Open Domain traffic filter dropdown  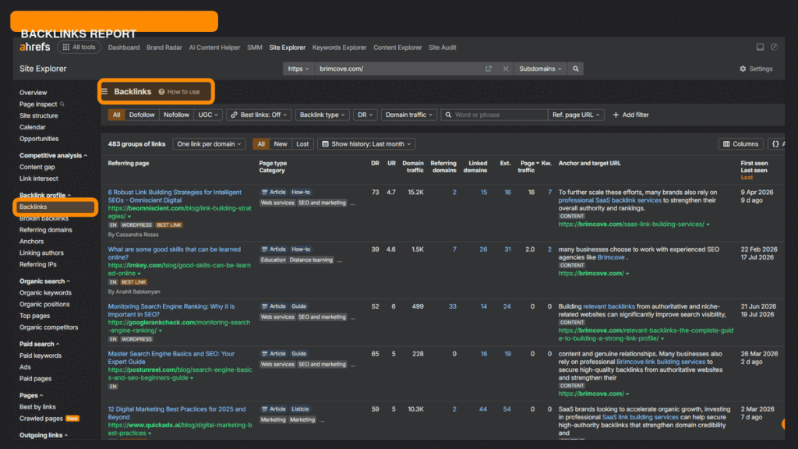coord(408,115)
